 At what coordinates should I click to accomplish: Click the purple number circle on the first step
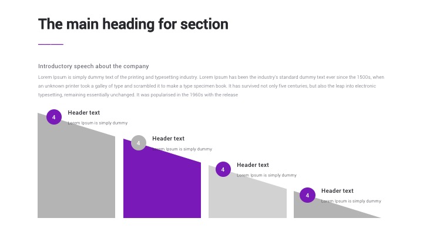click(x=54, y=118)
